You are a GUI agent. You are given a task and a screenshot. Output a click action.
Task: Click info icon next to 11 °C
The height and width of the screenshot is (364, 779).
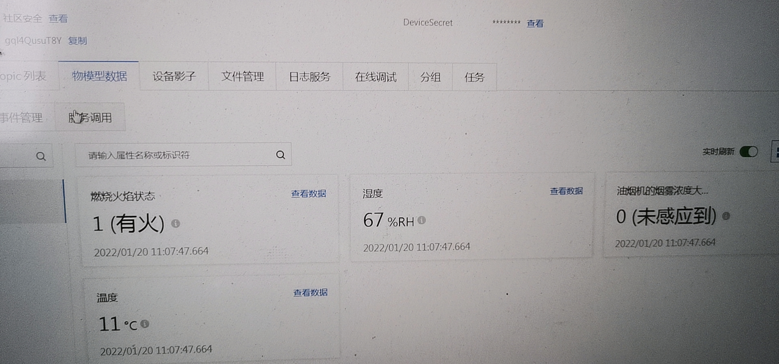145,324
